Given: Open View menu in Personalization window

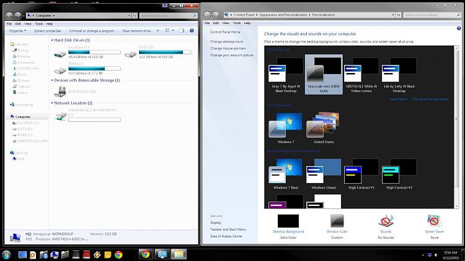Looking at the screenshot, I should click(226, 23).
